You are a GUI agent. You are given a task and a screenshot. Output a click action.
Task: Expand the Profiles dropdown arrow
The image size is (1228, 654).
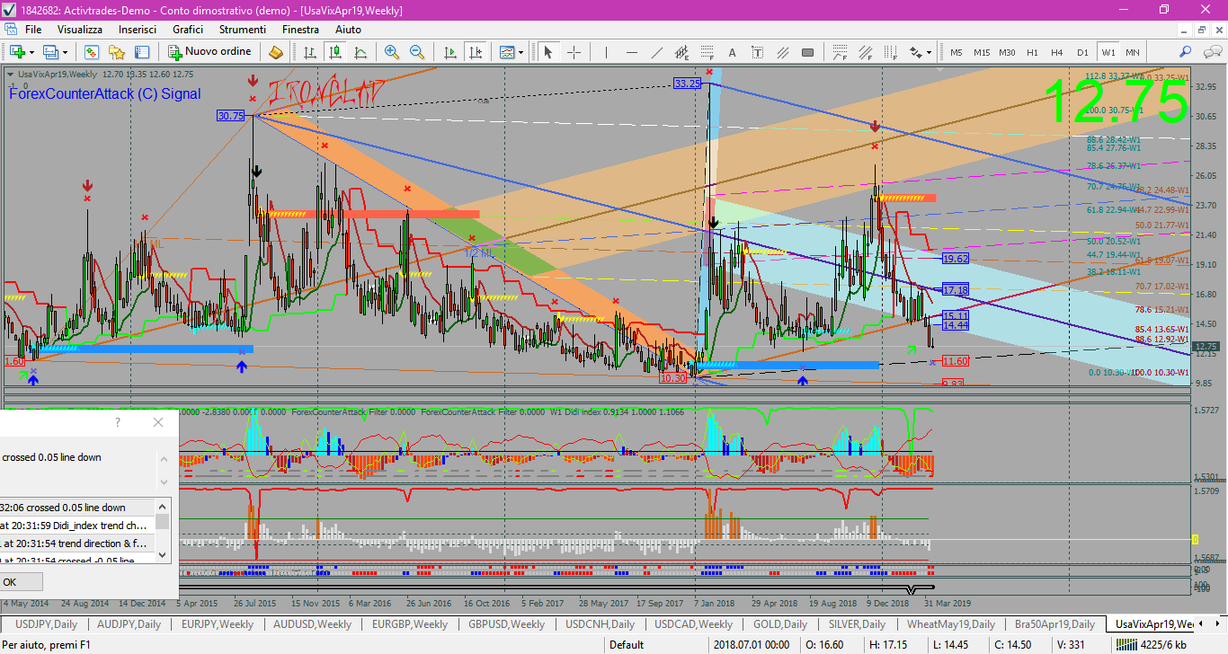tap(65, 52)
